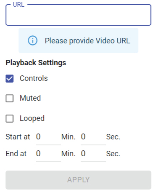
Task: Select the Start at seconds field
Action: tap(93, 139)
